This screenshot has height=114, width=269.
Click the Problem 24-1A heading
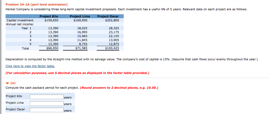point(37,4)
